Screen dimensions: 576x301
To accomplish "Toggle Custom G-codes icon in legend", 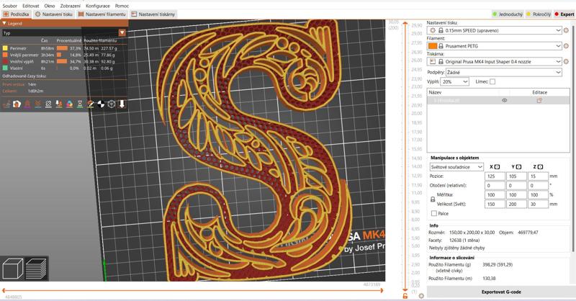I will click(91, 104).
